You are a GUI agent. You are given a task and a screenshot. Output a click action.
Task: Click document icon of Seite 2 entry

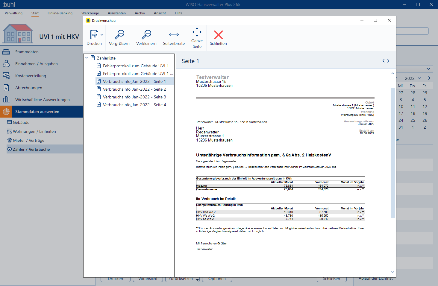[99, 89]
